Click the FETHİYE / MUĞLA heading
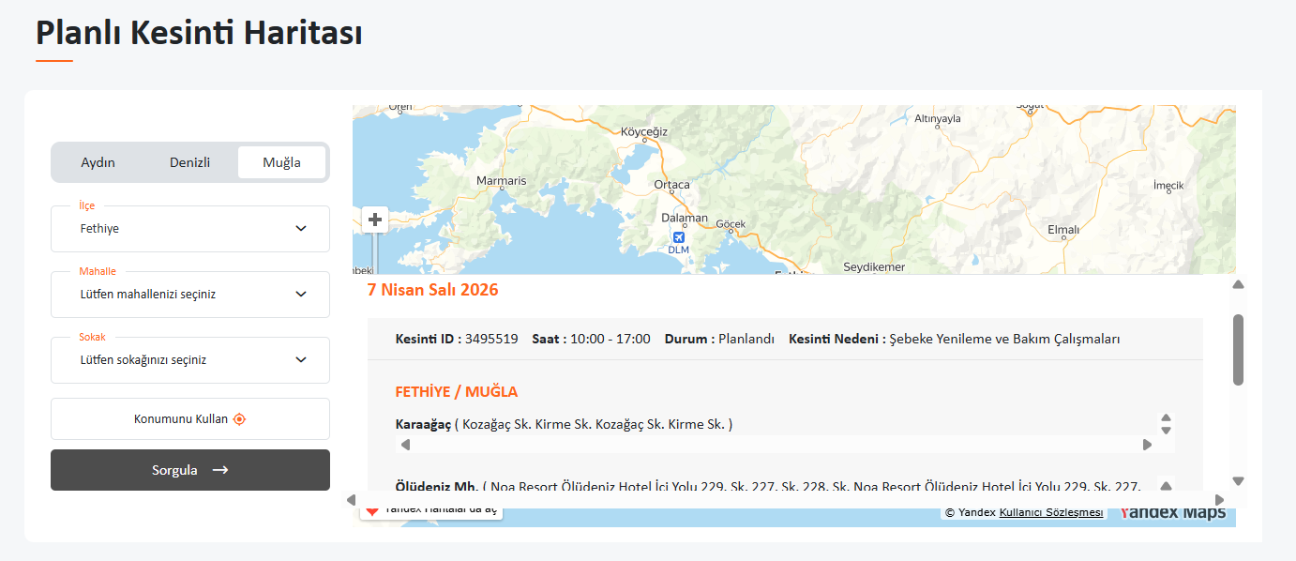The width and height of the screenshot is (1296, 561). 457,391
